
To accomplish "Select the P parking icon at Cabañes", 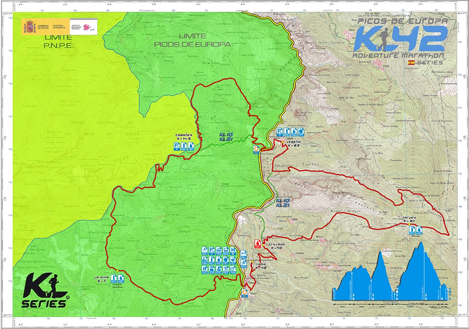I will click(x=177, y=146).
